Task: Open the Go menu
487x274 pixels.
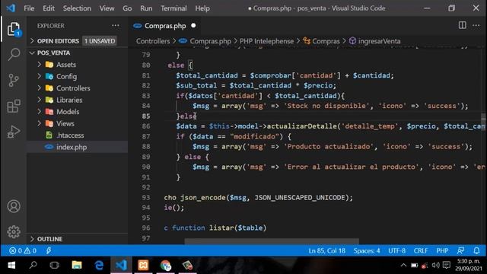Action: pos(127,8)
